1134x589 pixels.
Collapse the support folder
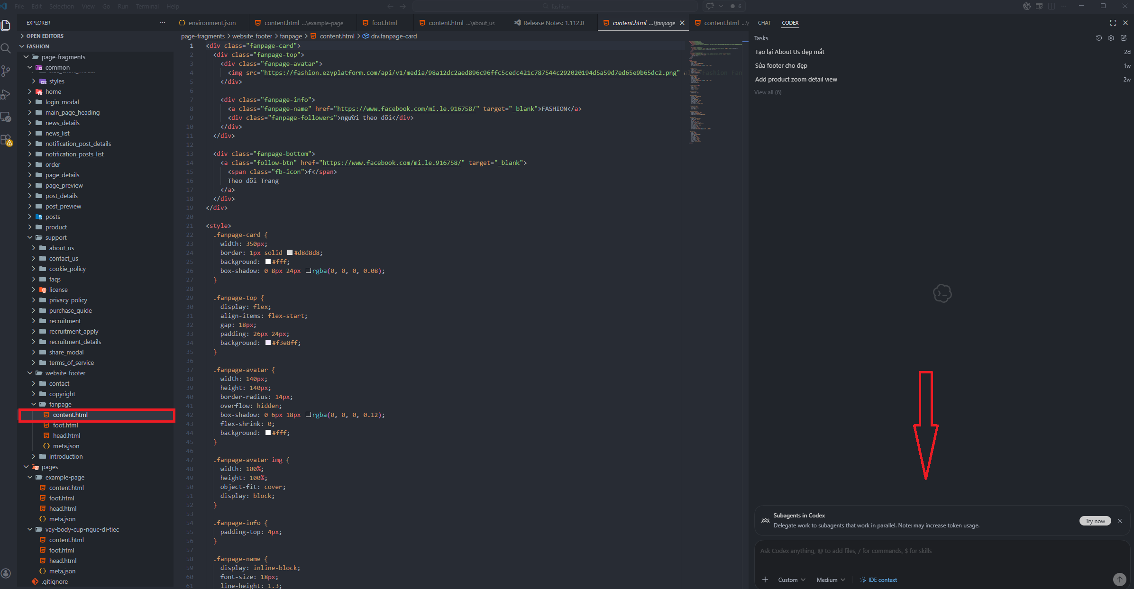tap(55, 237)
